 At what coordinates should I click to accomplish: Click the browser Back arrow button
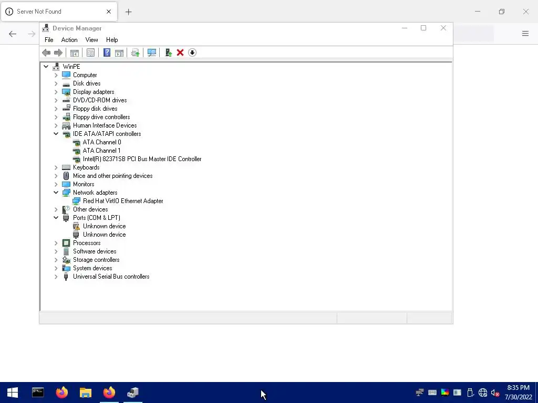pyautogui.click(x=13, y=34)
